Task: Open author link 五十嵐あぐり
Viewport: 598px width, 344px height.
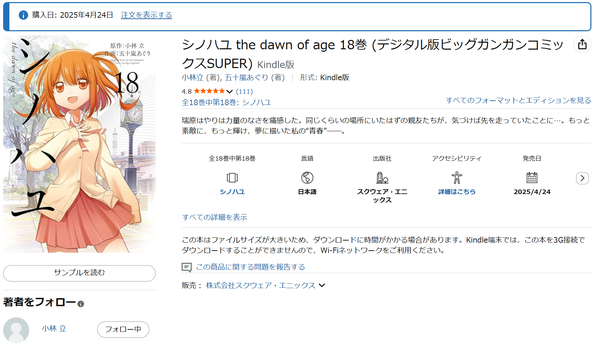Action: point(246,77)
